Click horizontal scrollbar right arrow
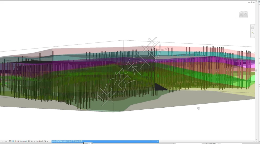Screen dimensions: 260x144 [254, 141]
